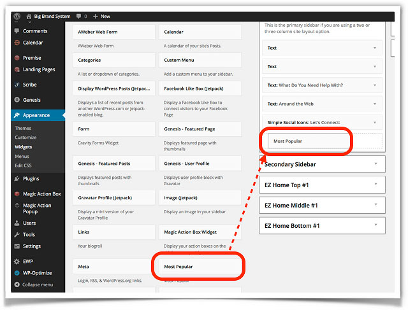Image resolution: width=408 pixels, height=310 pixels.
Task: Click the Settings sidebar icon
Action: (17, 246)
